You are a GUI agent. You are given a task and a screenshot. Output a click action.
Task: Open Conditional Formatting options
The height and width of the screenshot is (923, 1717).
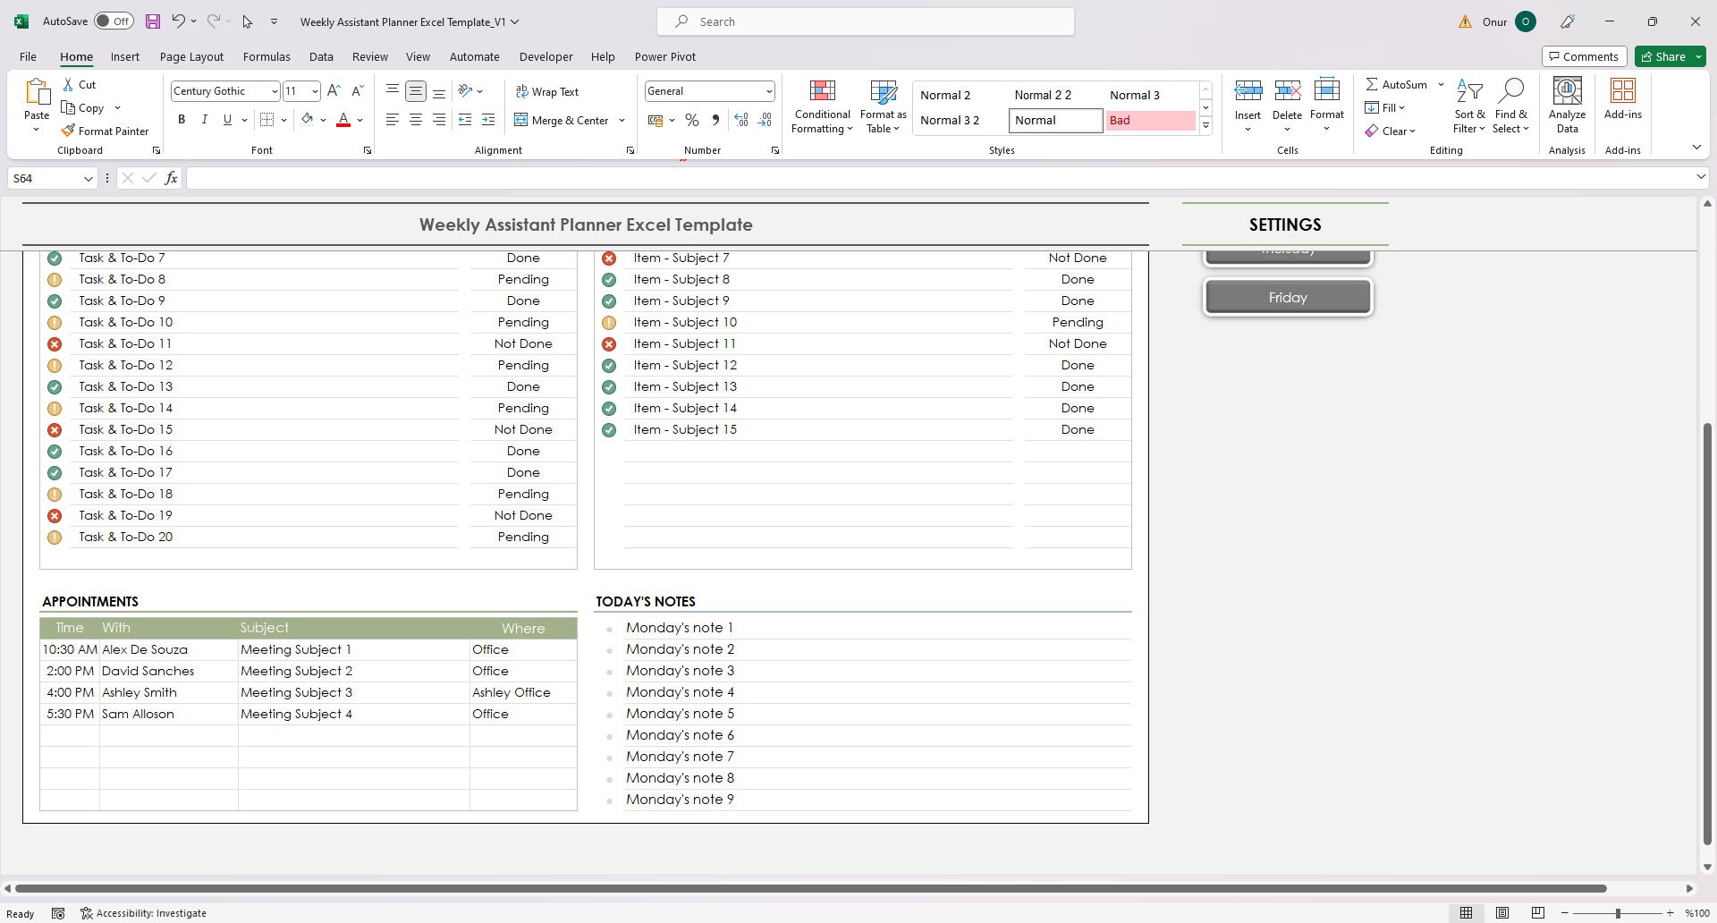coord(821,106)
